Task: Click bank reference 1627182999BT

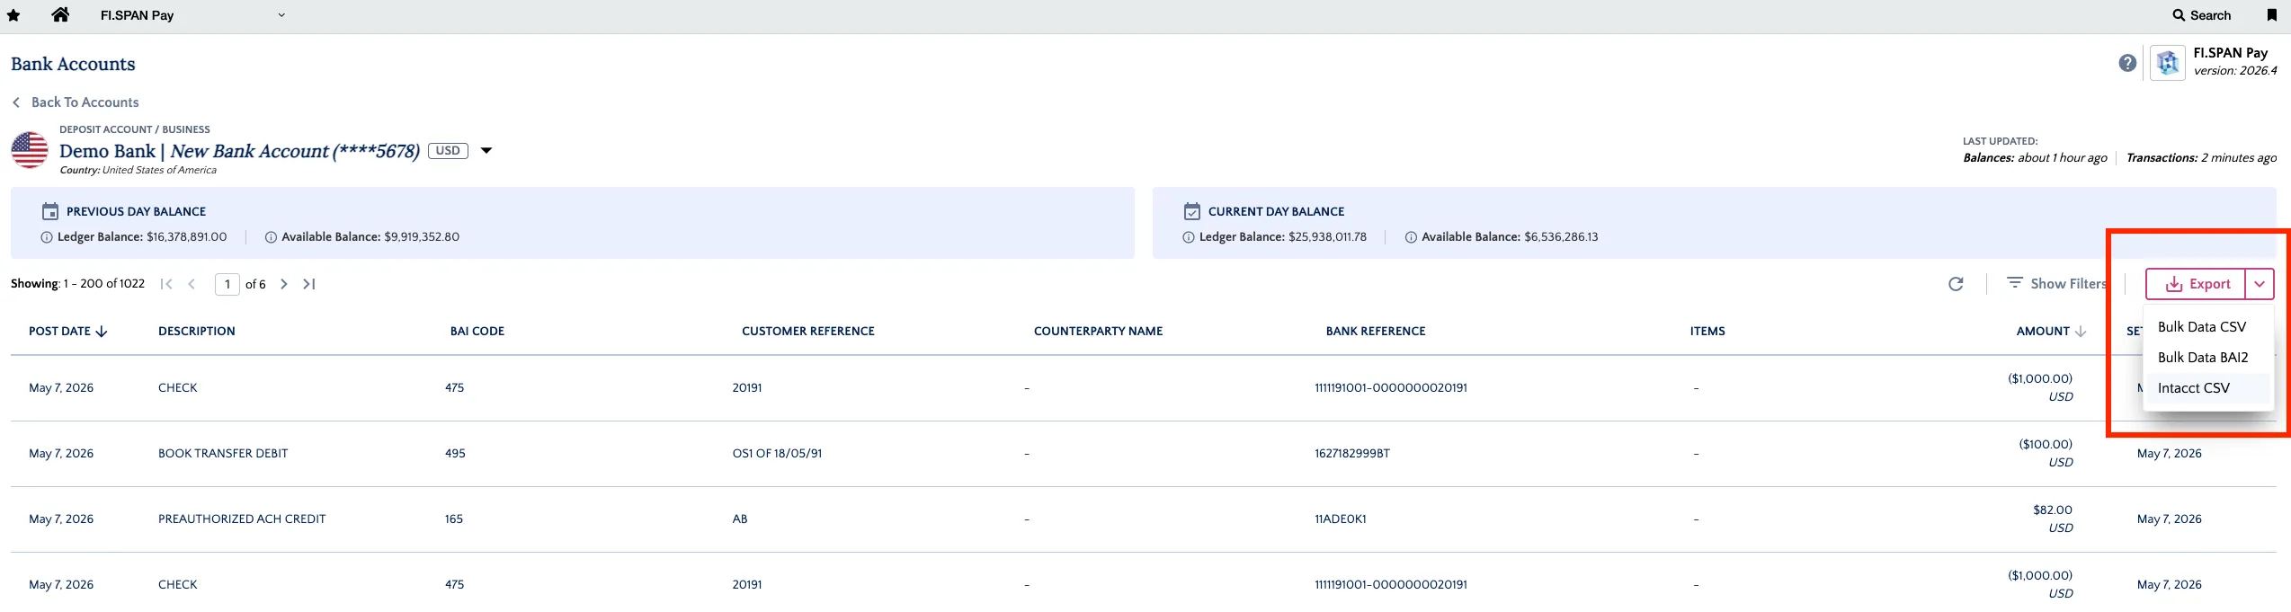Action: [x=1352, y=454]
